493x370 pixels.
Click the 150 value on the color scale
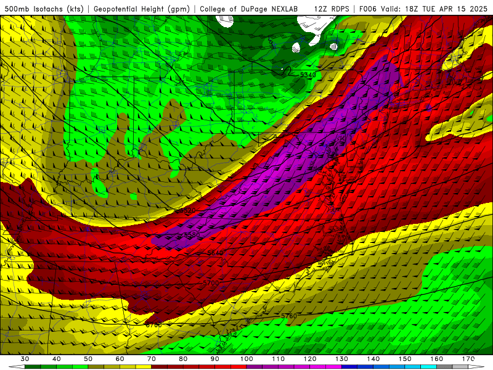(405, 359)
